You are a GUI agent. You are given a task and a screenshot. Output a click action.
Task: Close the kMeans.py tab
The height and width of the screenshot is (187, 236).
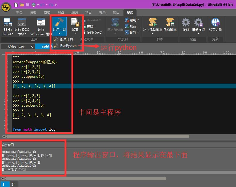tap(32, 46)
